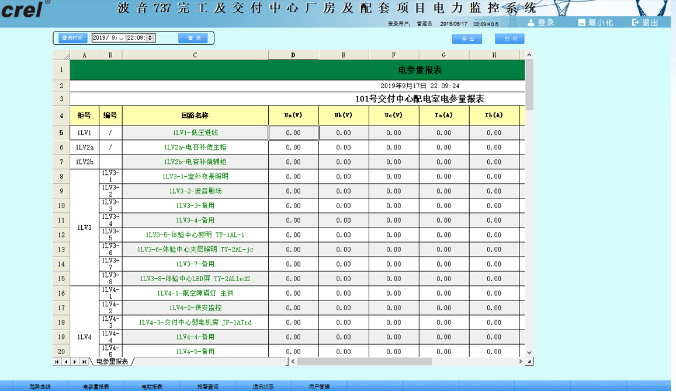
Task: Open the 报警查询 tab
Action: tap(207, 387)
